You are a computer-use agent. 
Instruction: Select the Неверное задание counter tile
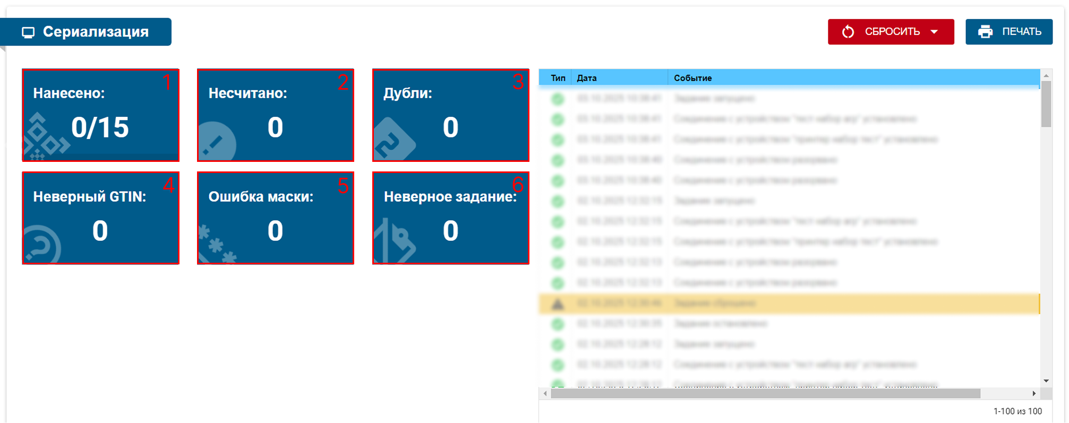coord(451,218)
